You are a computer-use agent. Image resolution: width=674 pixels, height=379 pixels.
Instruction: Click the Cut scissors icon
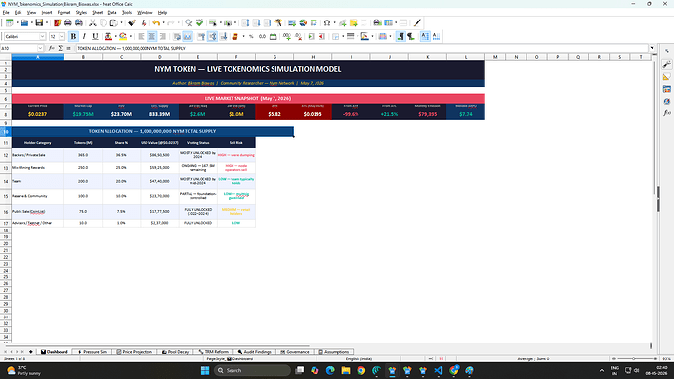[x=93, y=22]
